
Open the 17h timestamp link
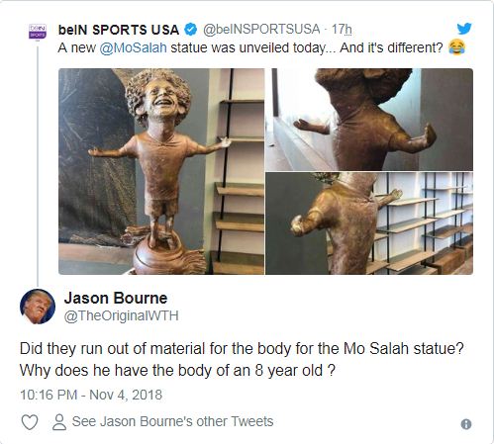pos(342,30)
